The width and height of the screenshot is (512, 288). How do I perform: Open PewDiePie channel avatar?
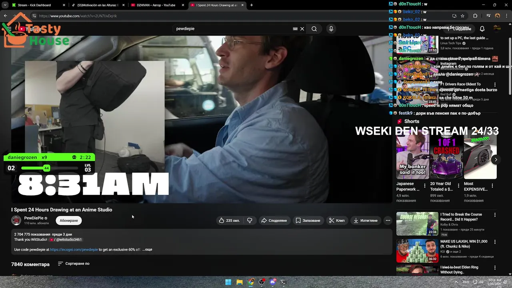[16, 220]
